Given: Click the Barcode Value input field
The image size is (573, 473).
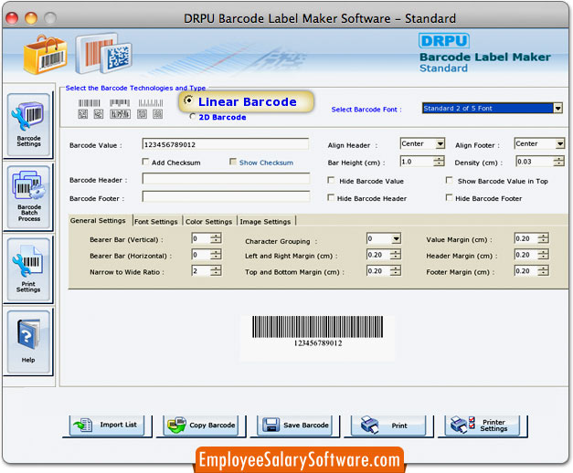Looking at the screenshot, I should [226, 144].
